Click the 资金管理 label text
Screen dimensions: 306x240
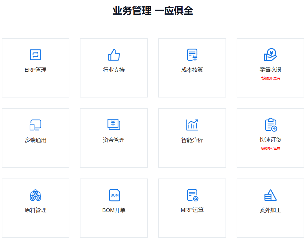[114, 140]
